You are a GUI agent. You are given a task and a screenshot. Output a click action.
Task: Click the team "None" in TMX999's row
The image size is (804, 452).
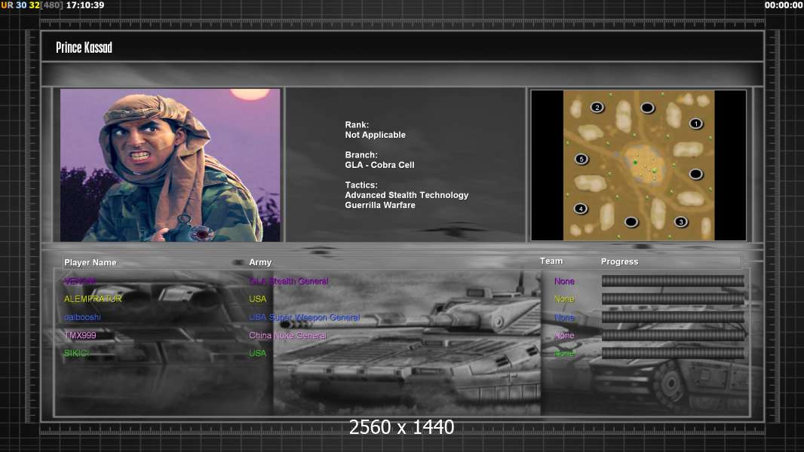pos(564,335)
